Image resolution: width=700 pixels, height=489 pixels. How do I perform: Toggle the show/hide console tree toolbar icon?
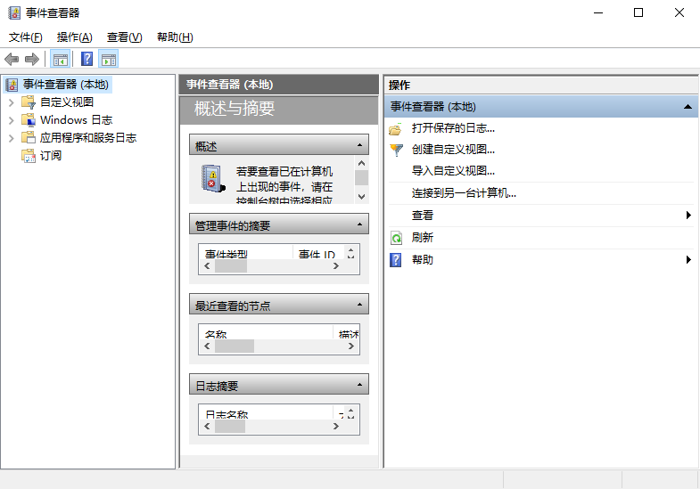pos(60,60)
